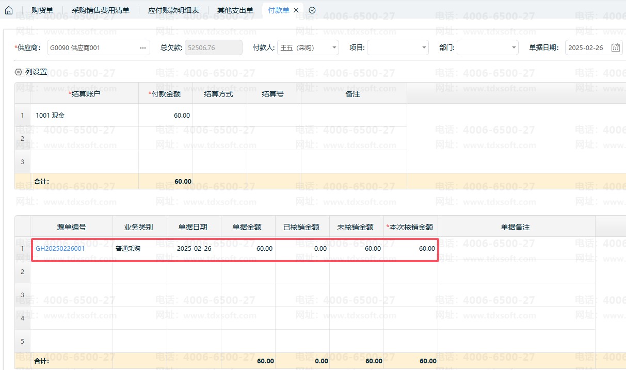626x370 pixels.
Task: Open the tab list dropdown circle icon
Action: pos(312,10)
